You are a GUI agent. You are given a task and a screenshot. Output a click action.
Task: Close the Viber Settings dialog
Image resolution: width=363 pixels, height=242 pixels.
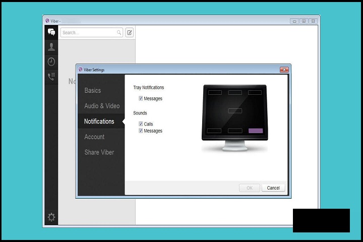[284, 70]
